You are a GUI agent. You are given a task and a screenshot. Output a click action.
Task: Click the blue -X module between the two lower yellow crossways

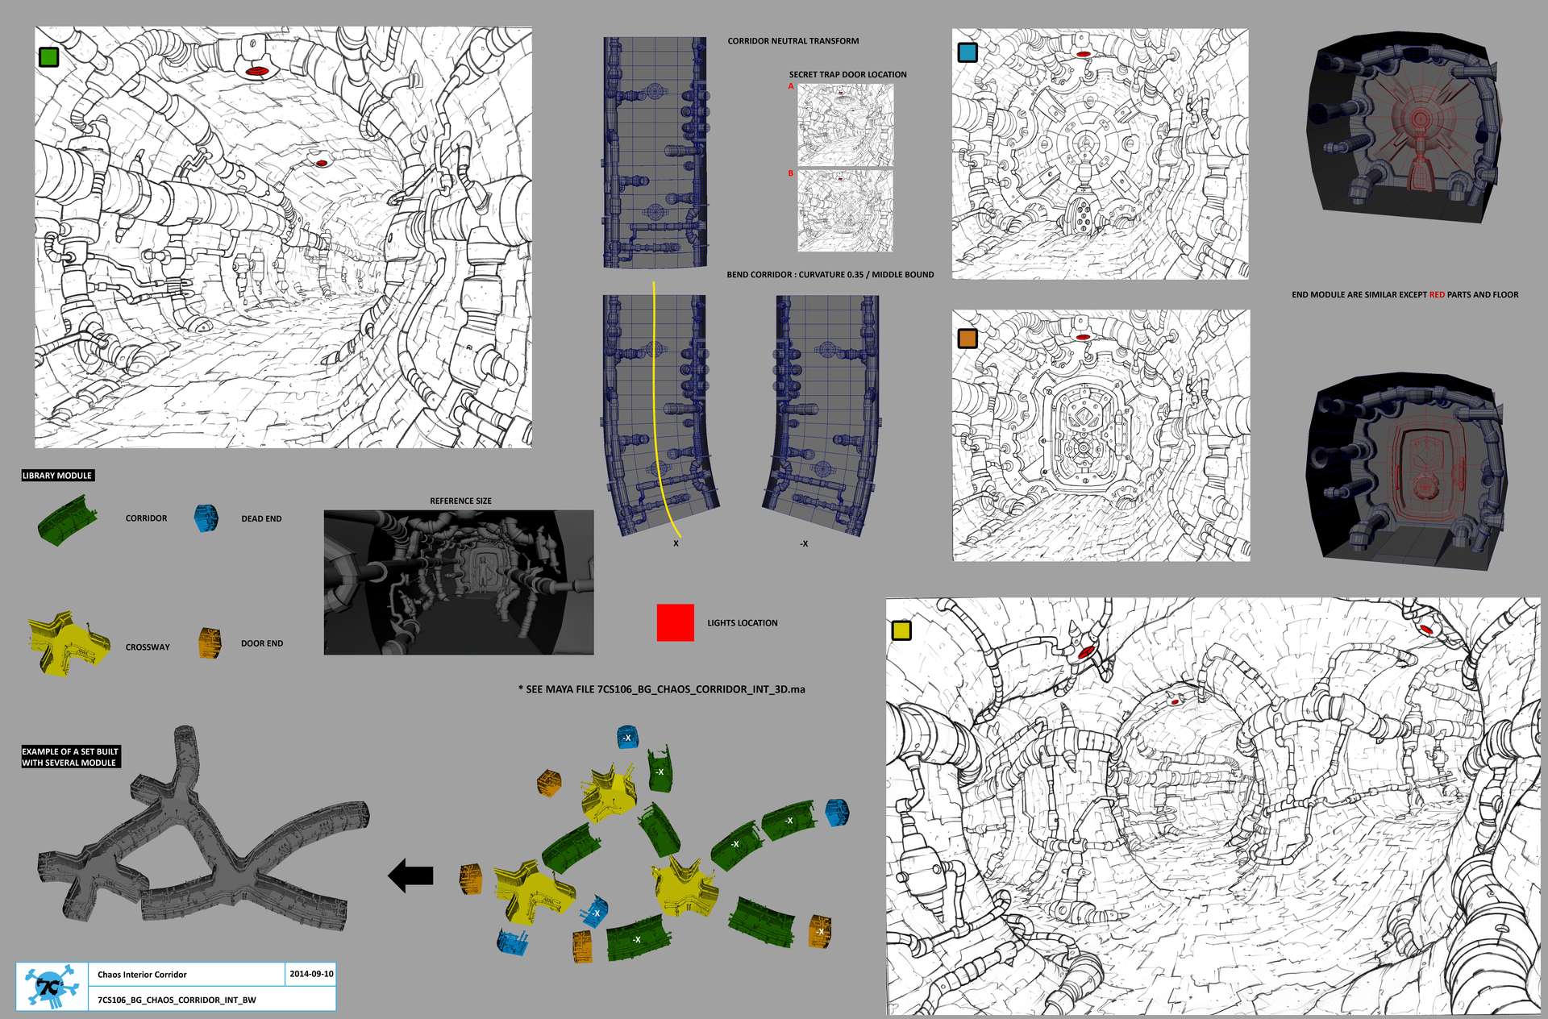(595, 912)
